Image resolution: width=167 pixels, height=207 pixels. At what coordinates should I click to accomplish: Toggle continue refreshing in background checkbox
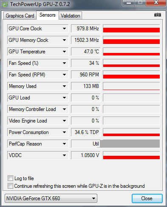pos(10,186)
